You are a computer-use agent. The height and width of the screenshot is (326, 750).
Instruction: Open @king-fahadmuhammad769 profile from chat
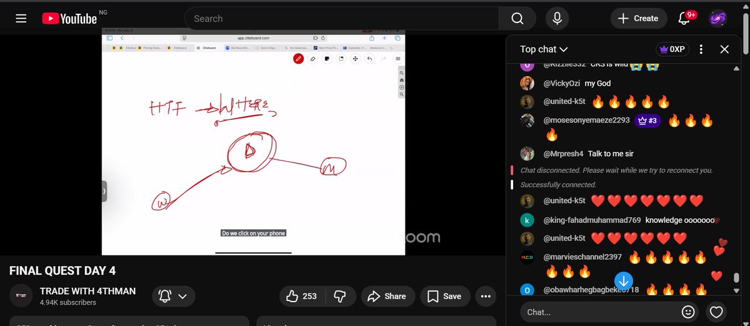[x=592, y=220]
